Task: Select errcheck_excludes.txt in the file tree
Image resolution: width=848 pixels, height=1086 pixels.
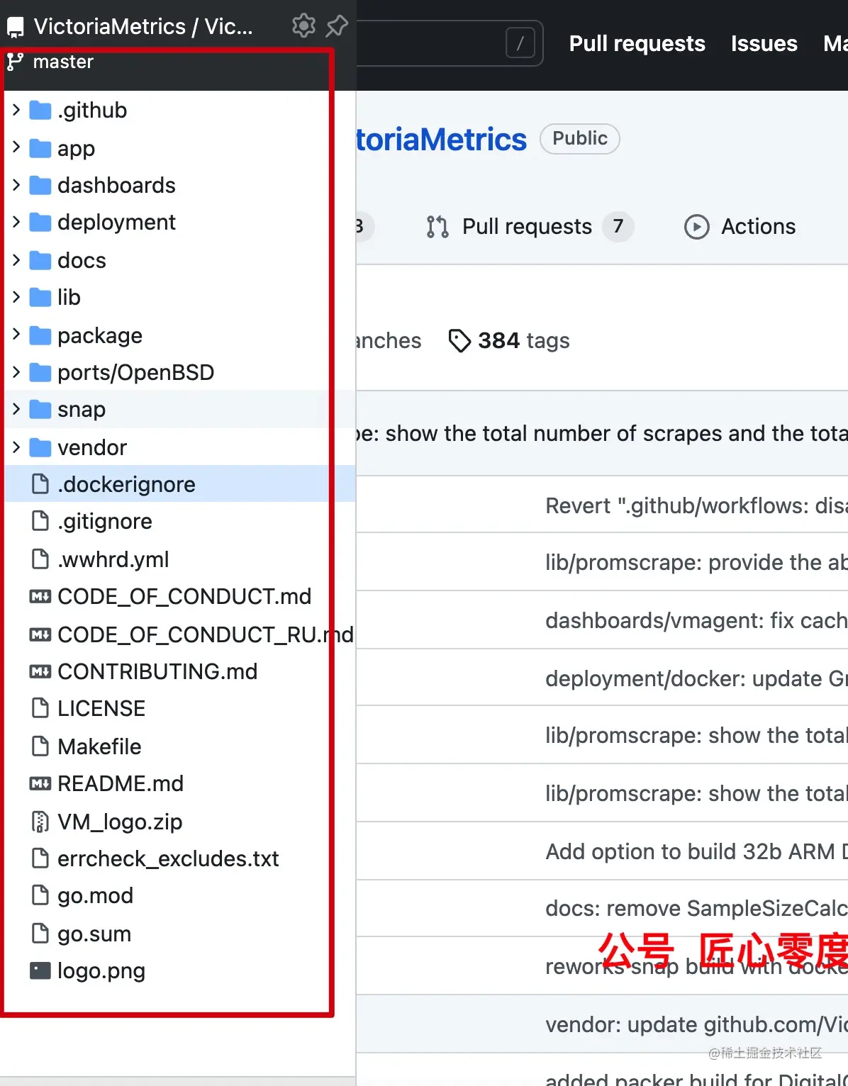Action: coord(168,858)
